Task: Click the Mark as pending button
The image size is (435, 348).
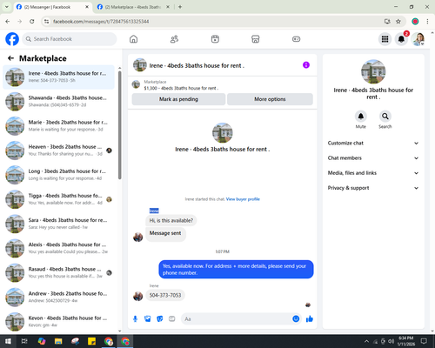Action: tap(178, 99)
